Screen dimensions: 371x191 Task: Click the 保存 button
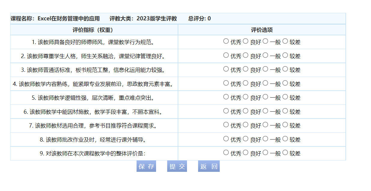(x=146, y=166)
